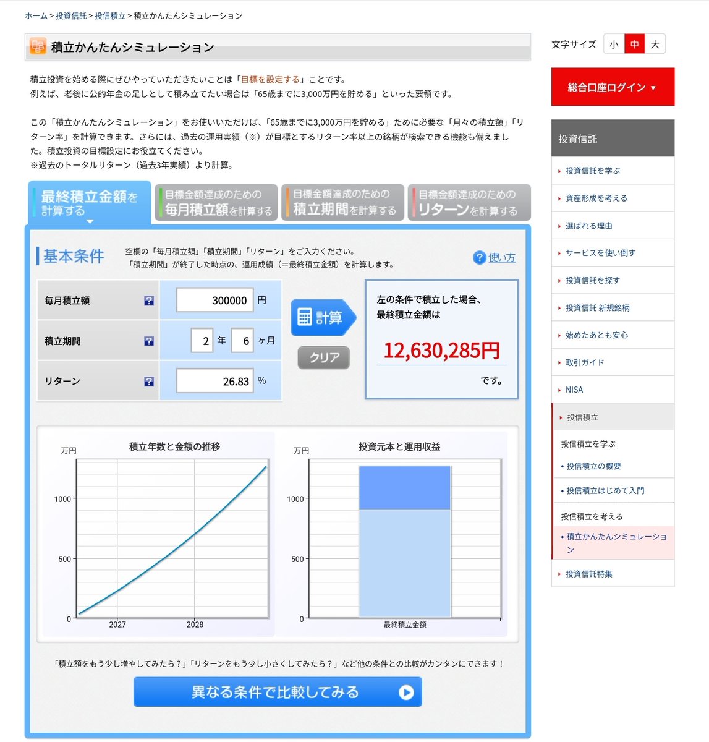Click the 計算 button
Screen dimensions: 709x742
click(323, 318)
